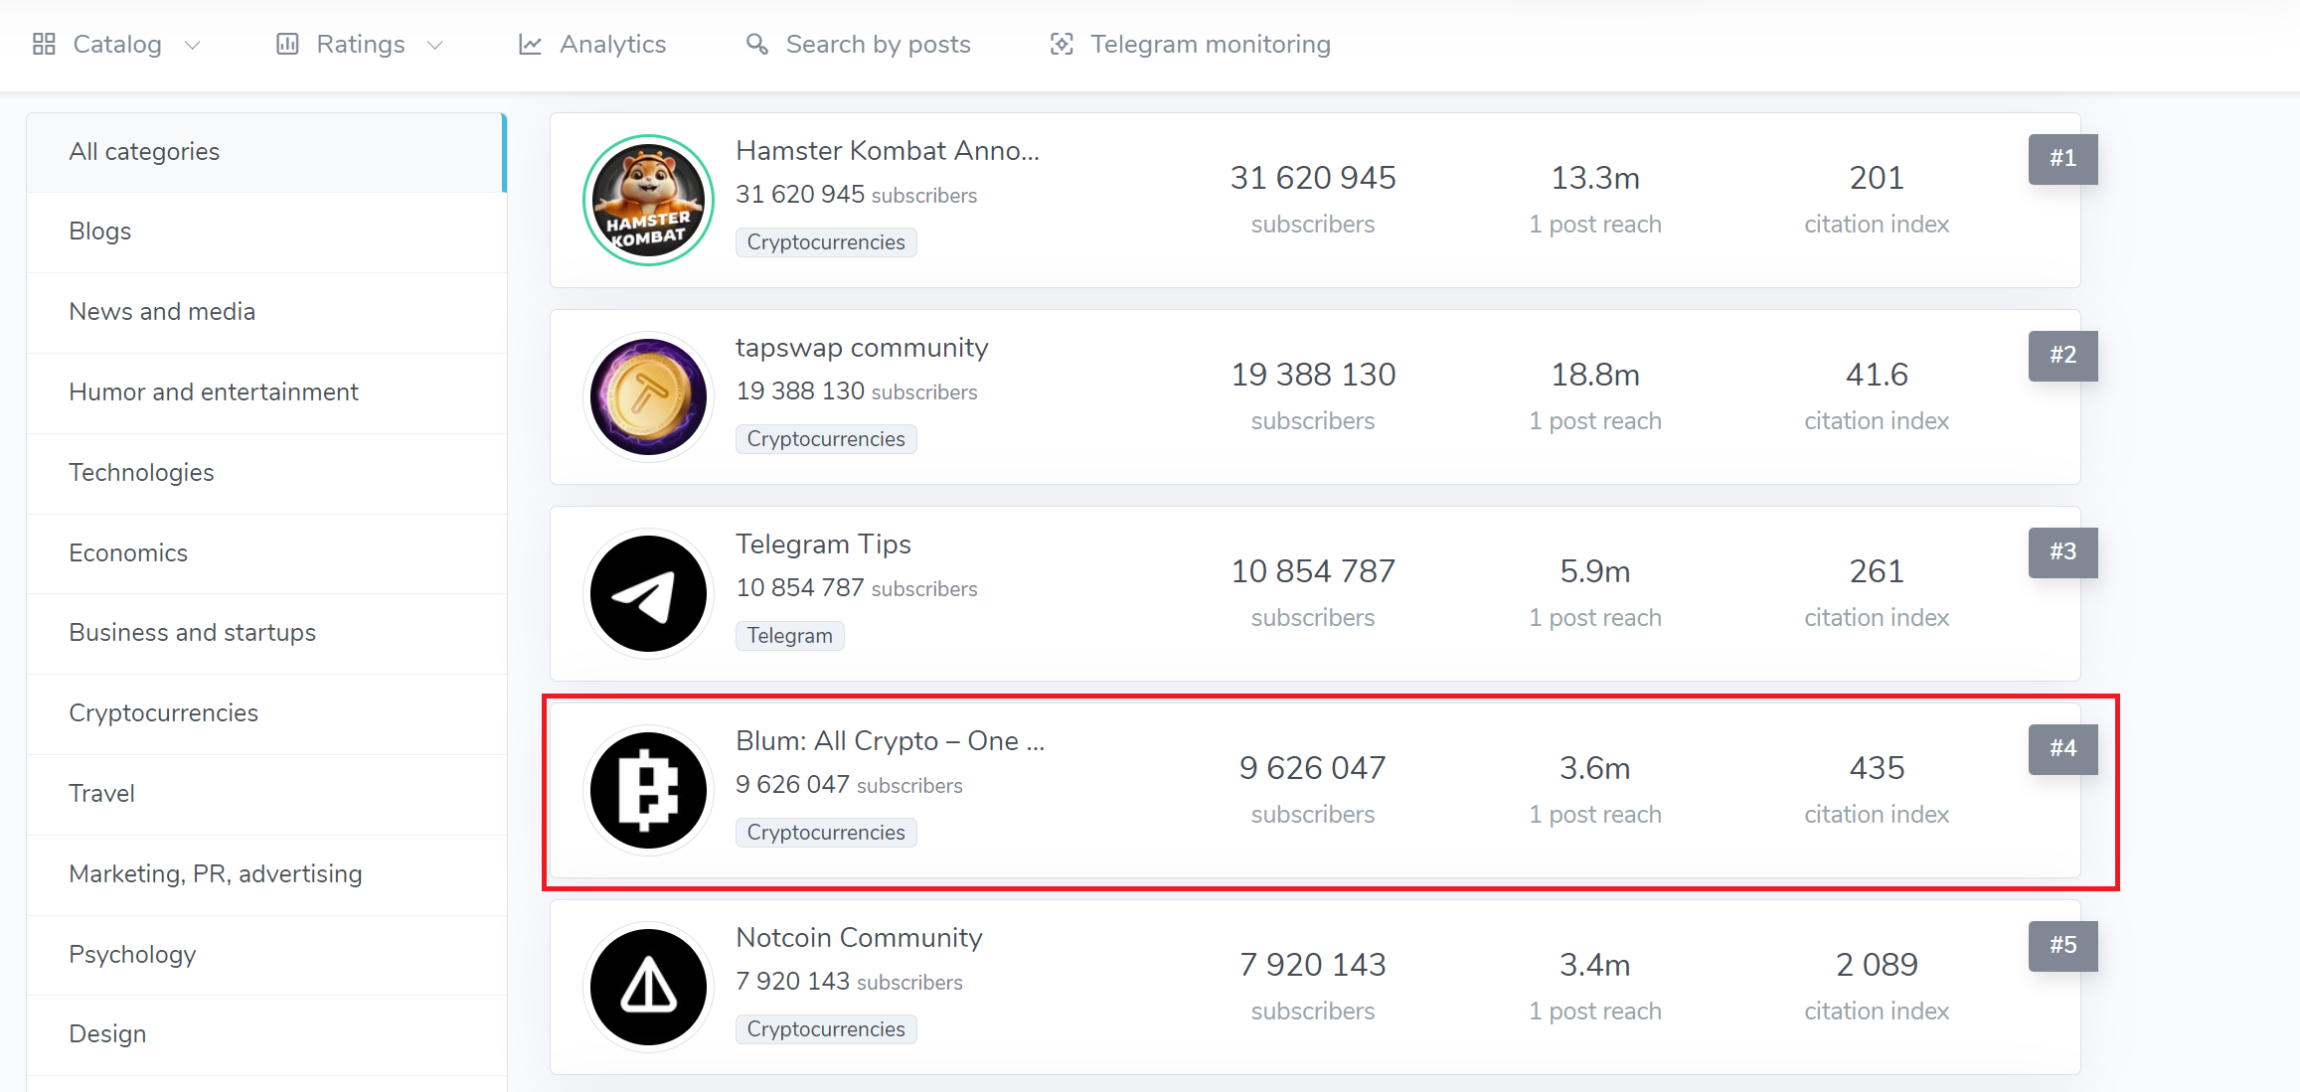Click the Blum logo avatar
Image resolution: width=2300 pixels, height=1092 pixels.
(x=648, y=790)
